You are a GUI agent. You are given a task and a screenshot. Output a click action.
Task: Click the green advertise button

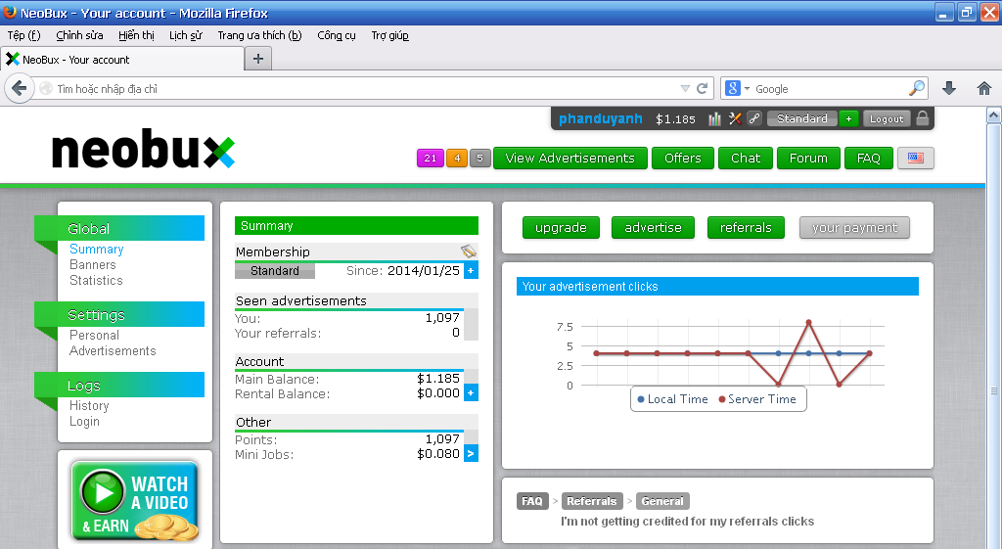[x=653, y=227]
